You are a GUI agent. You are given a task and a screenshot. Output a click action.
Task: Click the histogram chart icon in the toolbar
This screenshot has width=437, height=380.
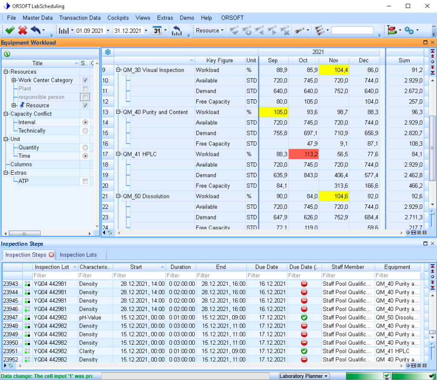pyautogui.click(x=64, y=30)
